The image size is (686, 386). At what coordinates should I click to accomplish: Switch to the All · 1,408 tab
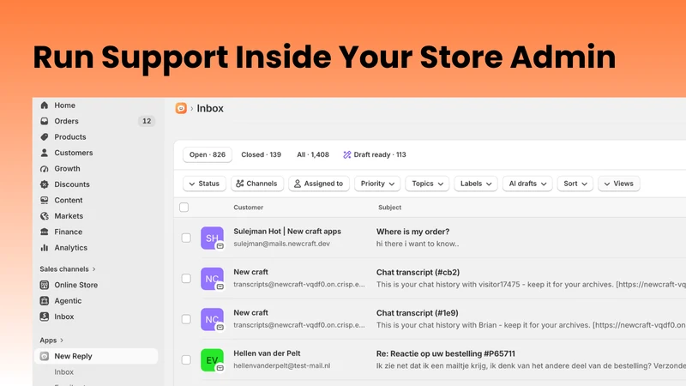[313, 154]
